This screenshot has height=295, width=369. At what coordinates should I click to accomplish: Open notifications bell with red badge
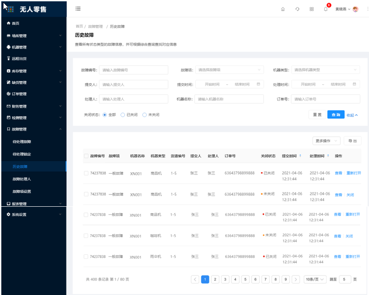click(x=326, y=9)
